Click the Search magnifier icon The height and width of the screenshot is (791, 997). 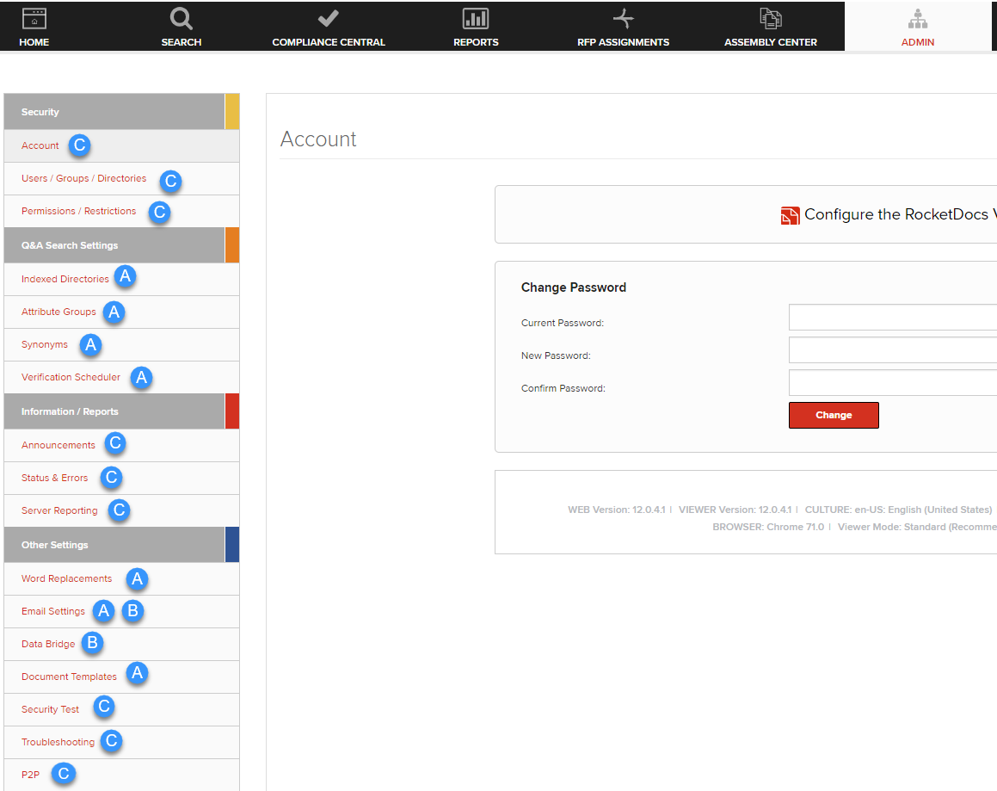click(182, 19)
